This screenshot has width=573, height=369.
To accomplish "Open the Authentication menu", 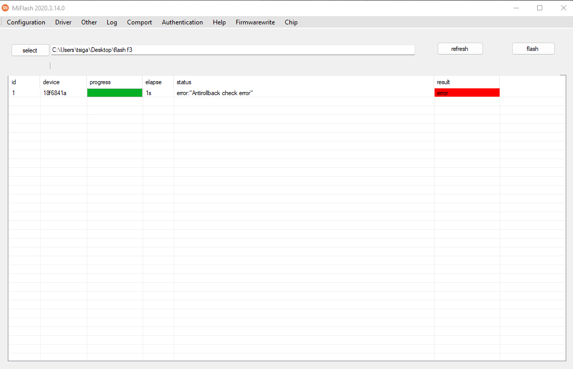I will [x=182, y=22].
